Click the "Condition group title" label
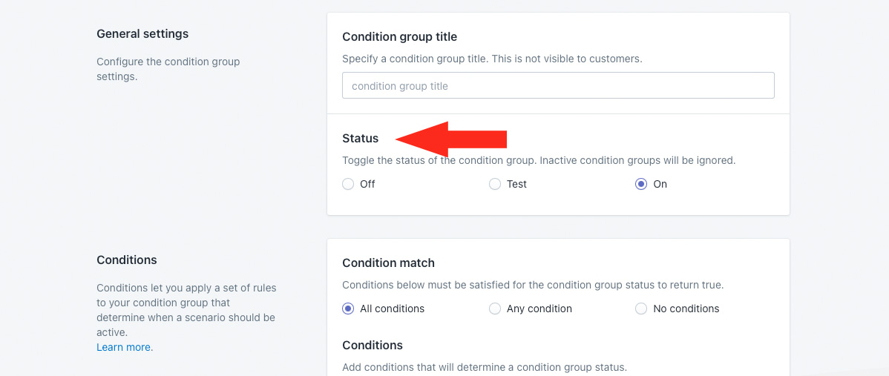 coord(399,37)
